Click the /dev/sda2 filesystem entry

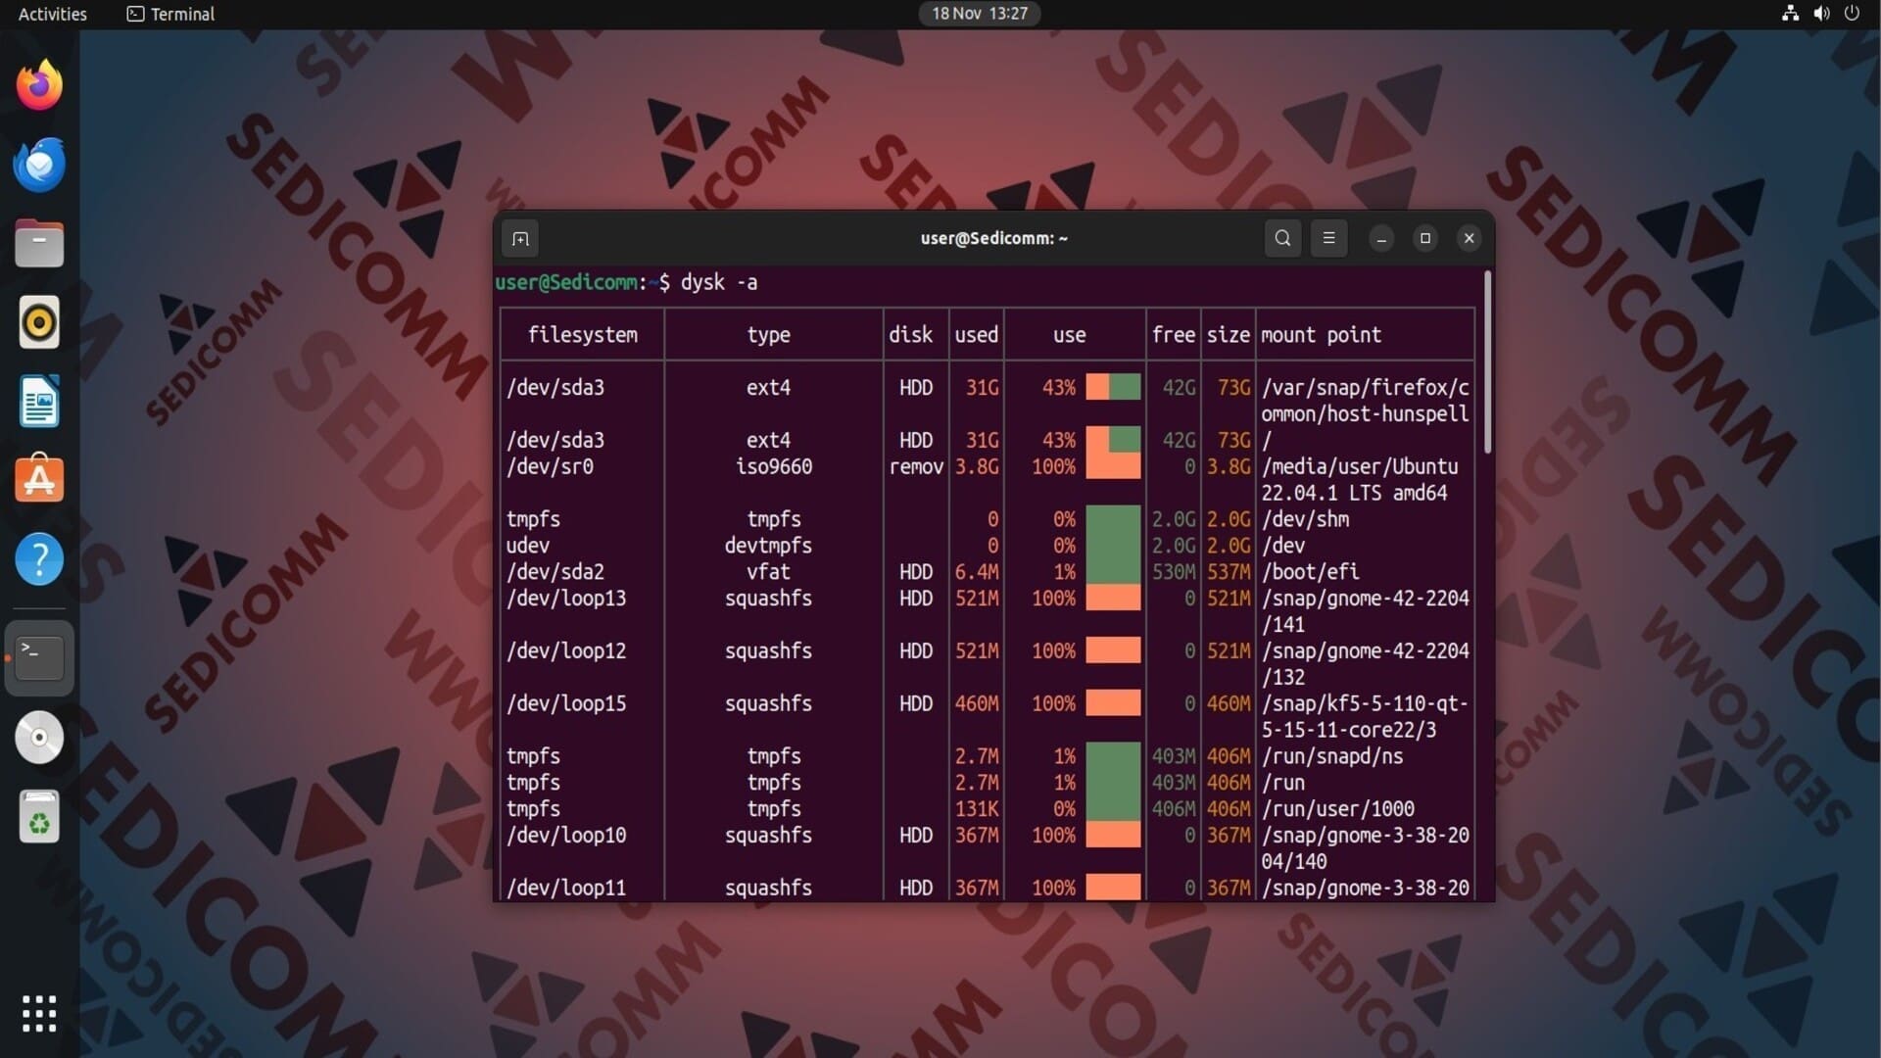[x=555, y=572]
